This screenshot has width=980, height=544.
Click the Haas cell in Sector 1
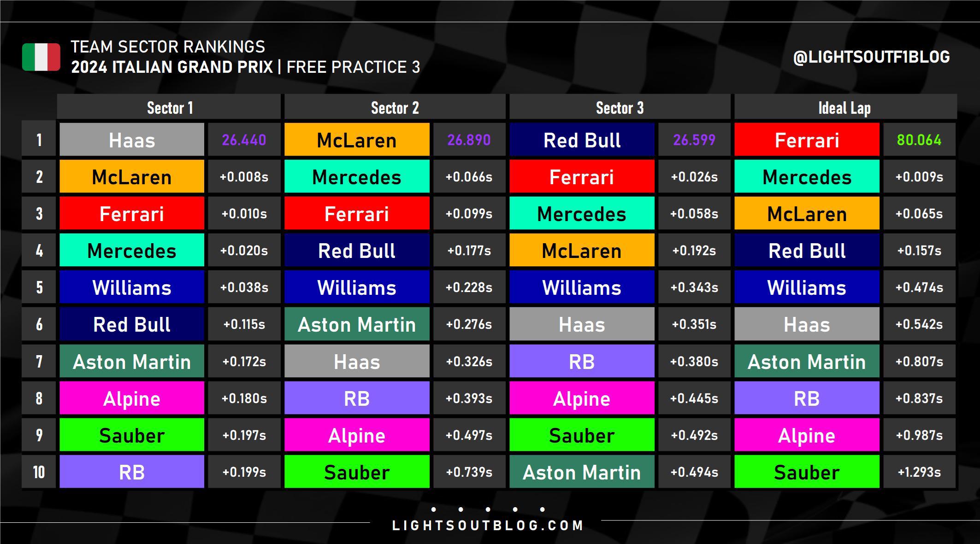pos(132,140)
